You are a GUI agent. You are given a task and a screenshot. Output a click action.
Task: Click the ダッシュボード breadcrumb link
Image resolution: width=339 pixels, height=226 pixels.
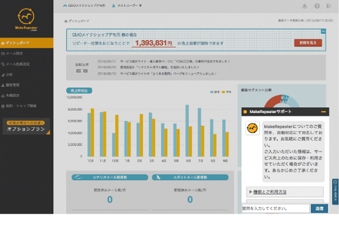point(79,21)
